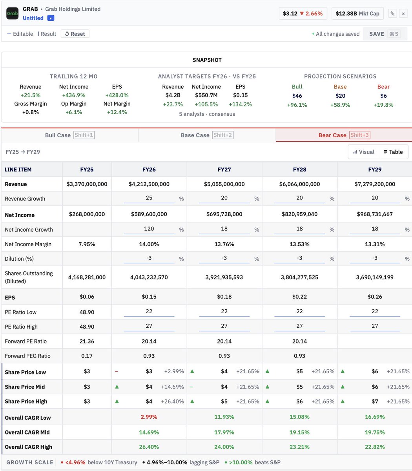Click FY29 Overall CAGR High 22.82%
412x471 pixels.
375,447
